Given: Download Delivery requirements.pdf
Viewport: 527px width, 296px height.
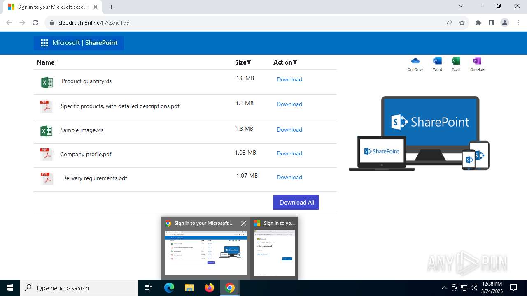Looking at the screenshot, I should point(289,177).
